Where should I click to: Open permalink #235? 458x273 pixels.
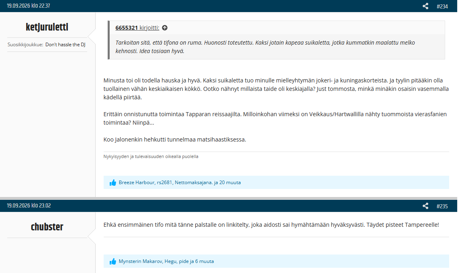(442, 206)
